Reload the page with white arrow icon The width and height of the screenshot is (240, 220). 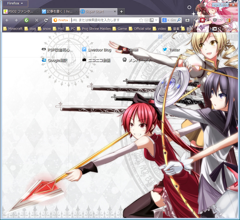click(x=46, y=20)
